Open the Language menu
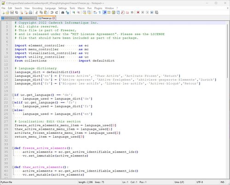230x185 pixels. coord(50,8)
